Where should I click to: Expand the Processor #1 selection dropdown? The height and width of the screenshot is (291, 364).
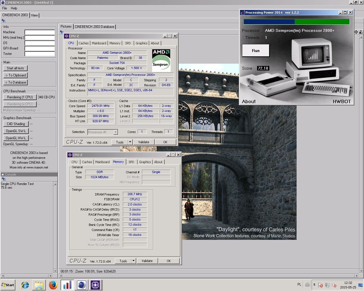point(115,132)
